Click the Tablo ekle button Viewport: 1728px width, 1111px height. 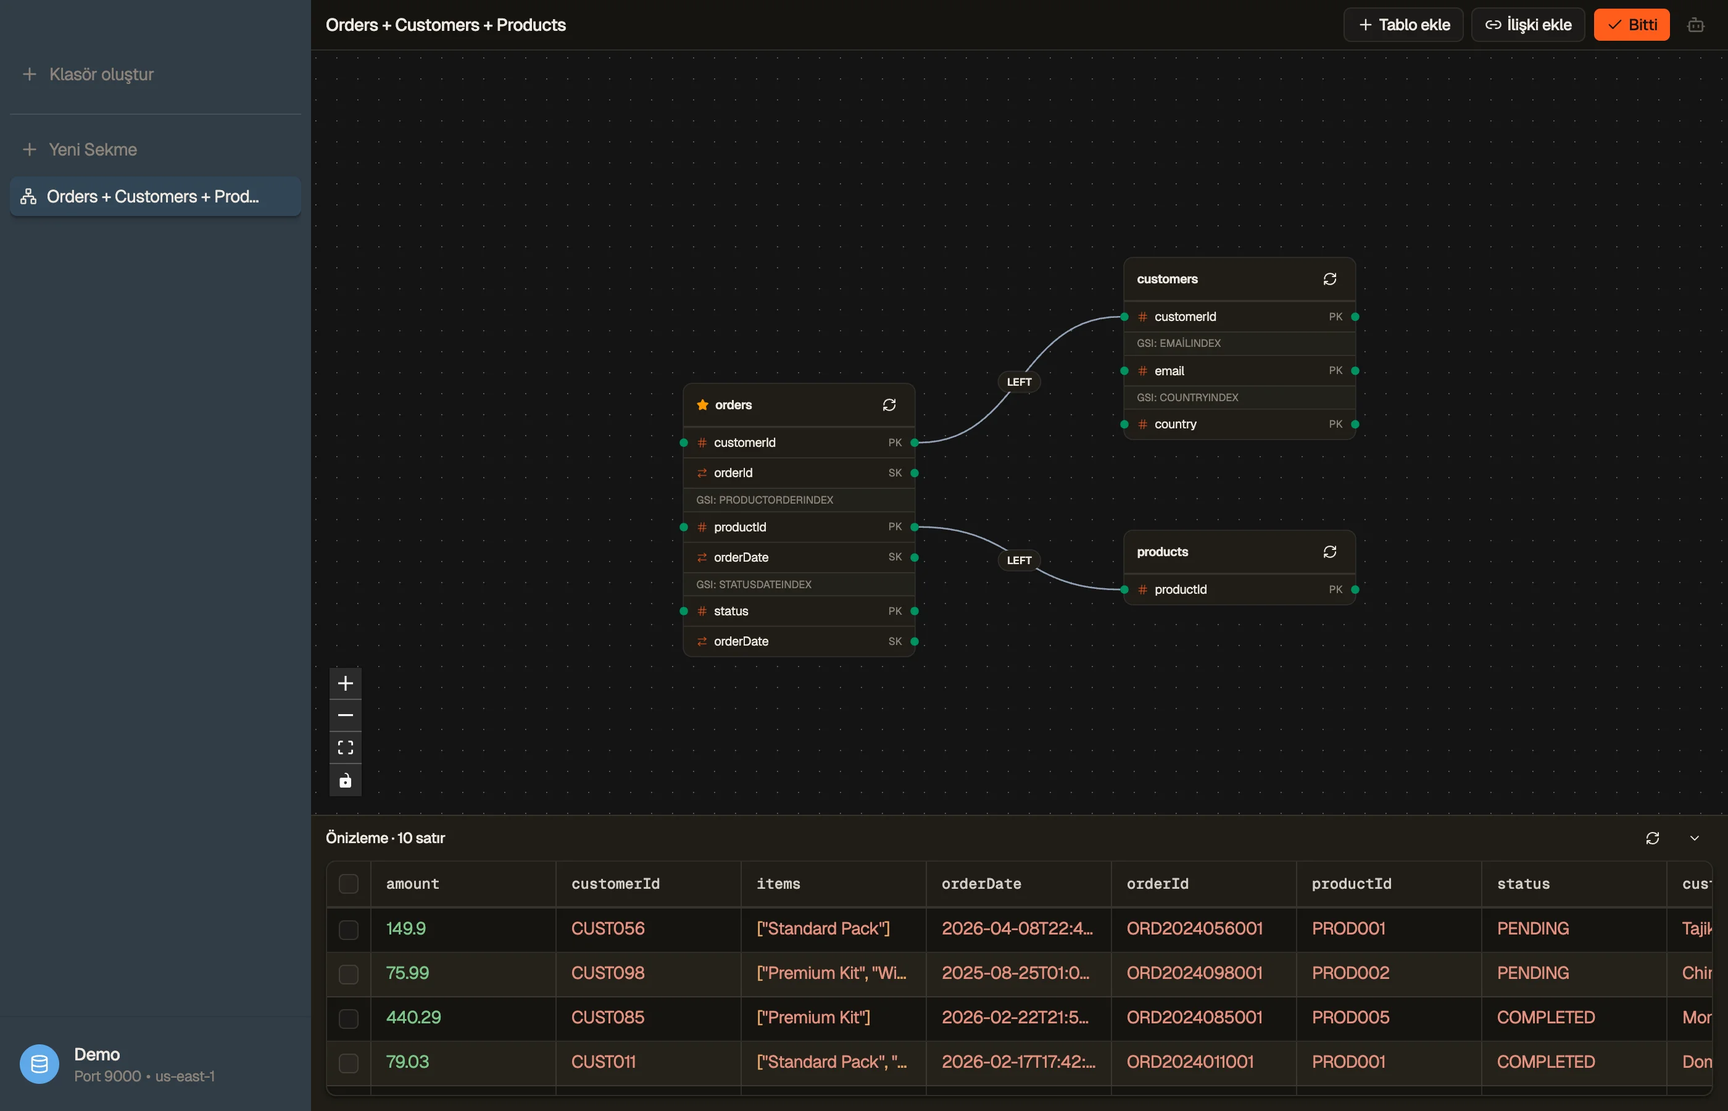1403,25
